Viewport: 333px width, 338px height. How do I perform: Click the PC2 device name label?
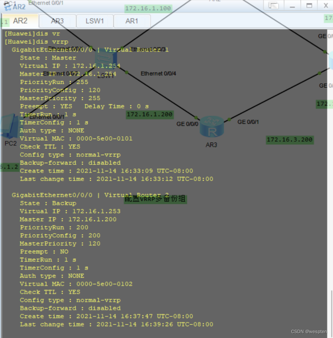[x=10, y=144]
